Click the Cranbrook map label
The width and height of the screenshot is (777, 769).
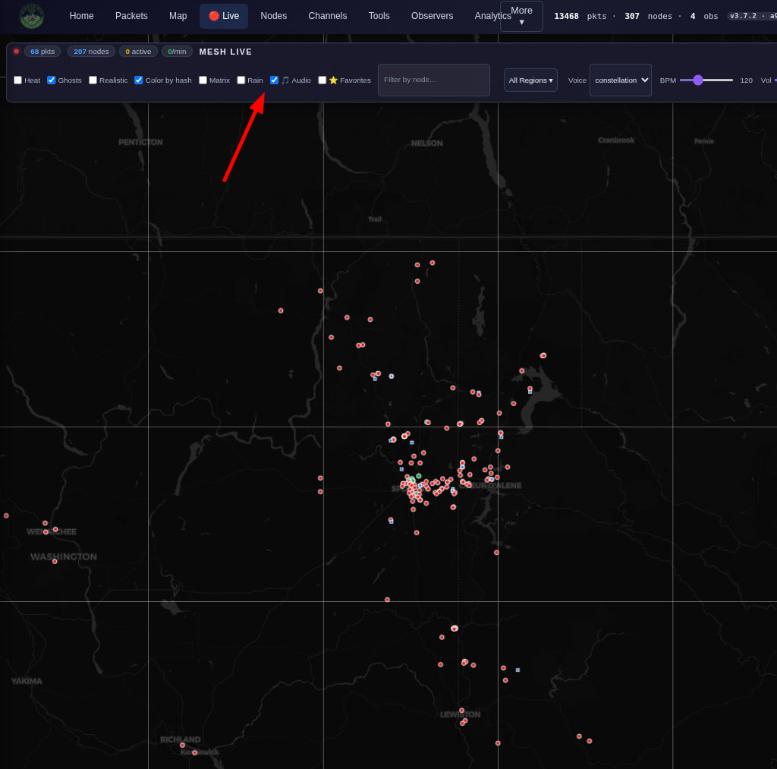(x=616, y=140)
